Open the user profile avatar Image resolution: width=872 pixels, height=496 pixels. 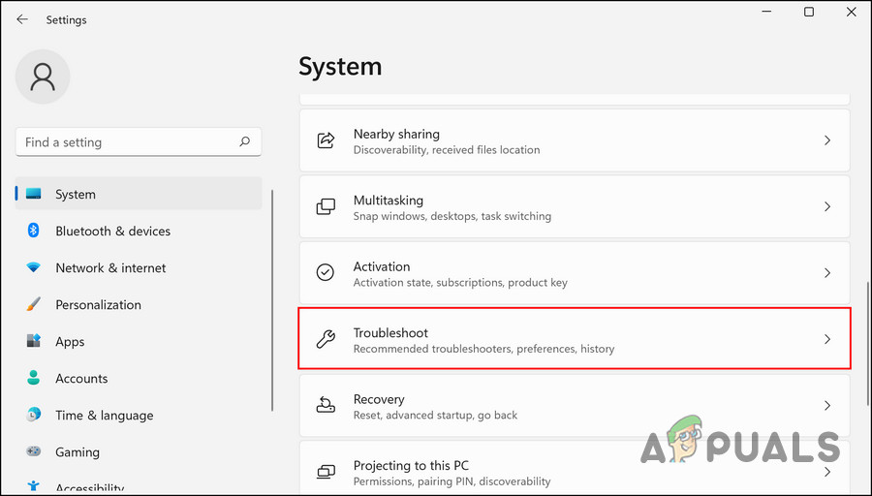[43, 77]
